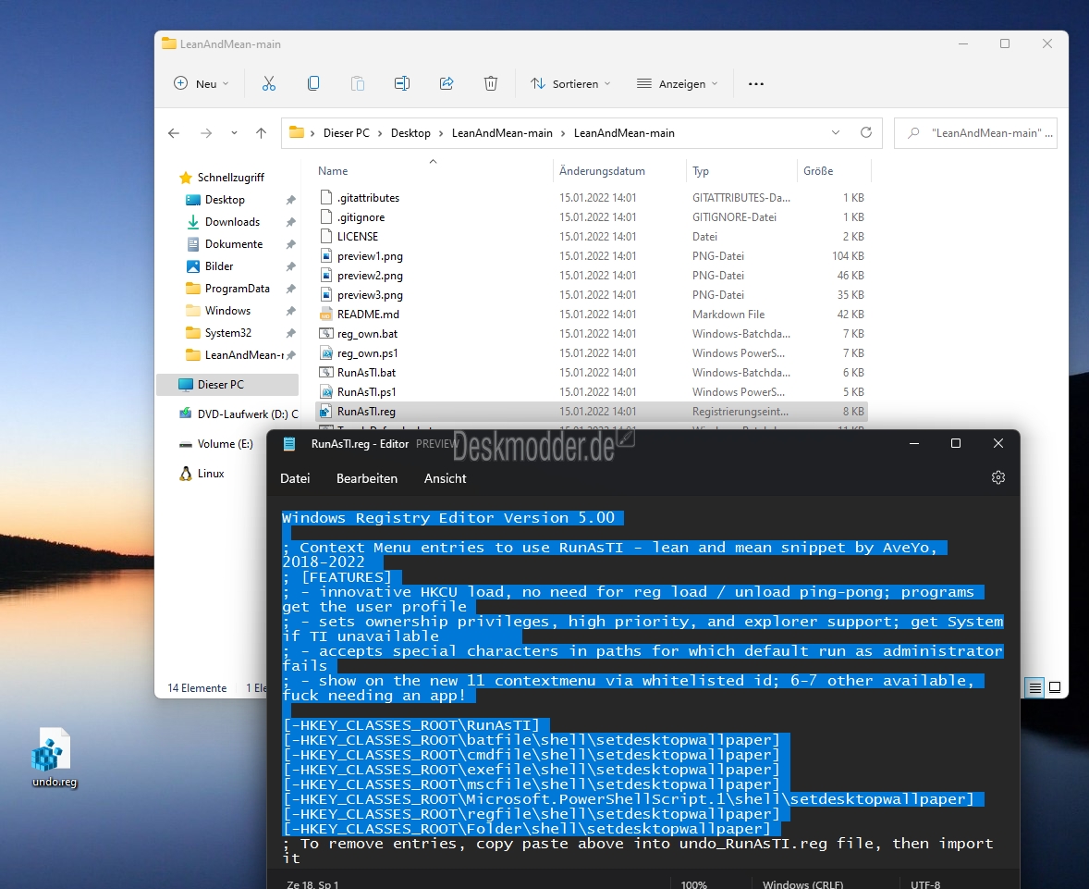Sort files by Änderungsdatum column header
The height and width of the screenshot is (889, 1089).
point(602,171)
